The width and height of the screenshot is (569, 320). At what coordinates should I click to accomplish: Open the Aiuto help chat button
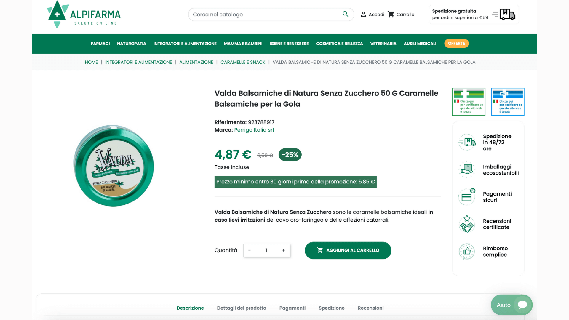point(512,305)
